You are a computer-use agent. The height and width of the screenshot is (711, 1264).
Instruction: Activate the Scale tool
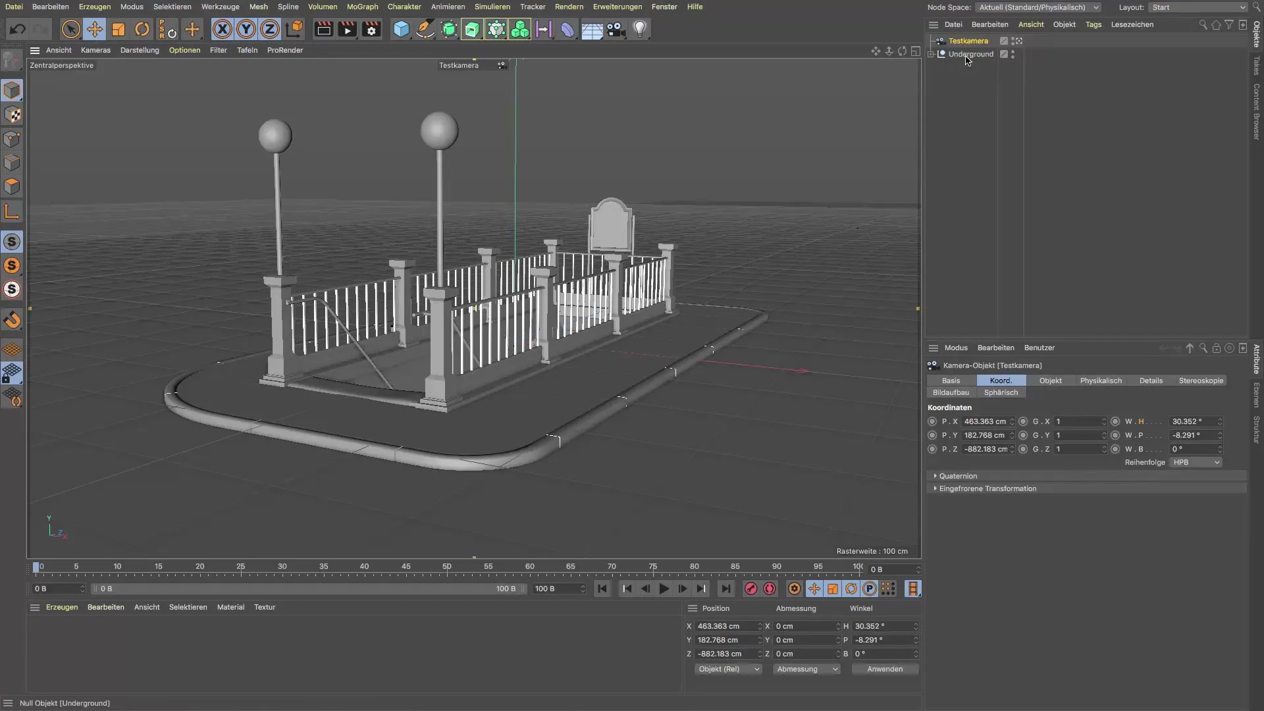(x=118, y=30)
